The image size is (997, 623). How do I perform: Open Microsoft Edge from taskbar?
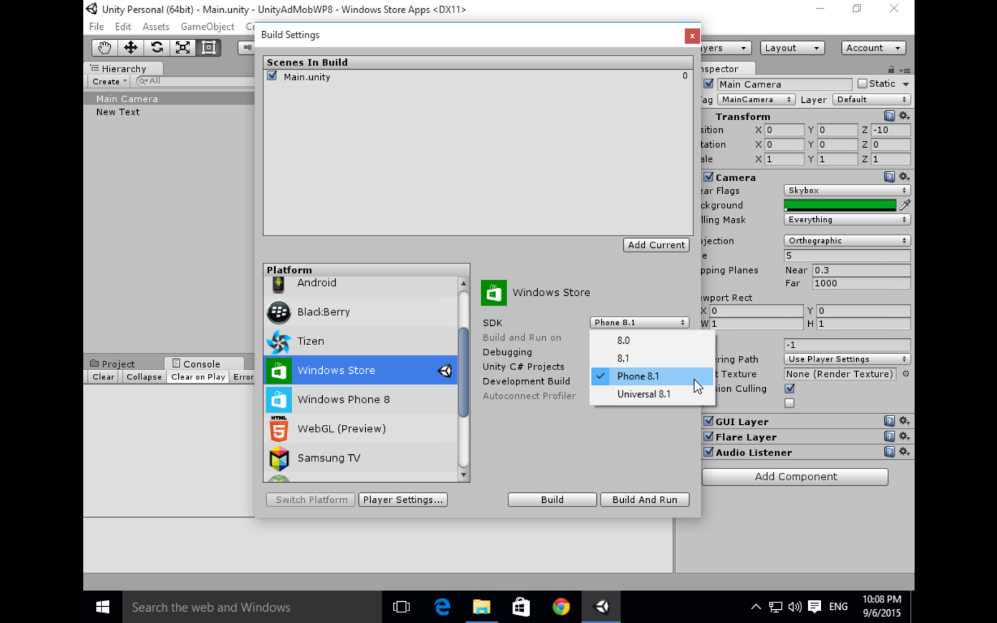click(442, 607)
